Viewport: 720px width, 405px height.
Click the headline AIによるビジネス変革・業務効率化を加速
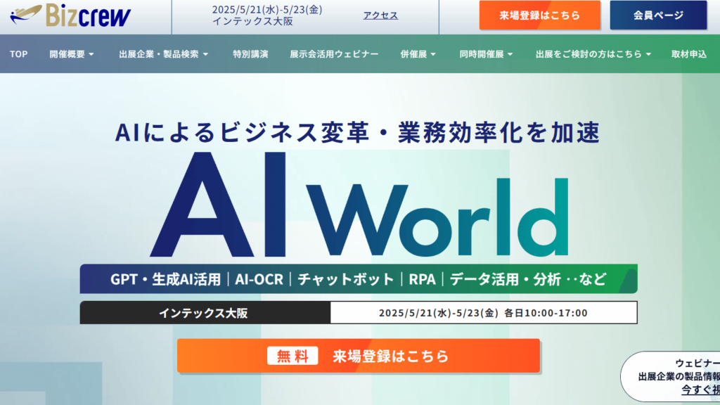[x=358, y=132]
